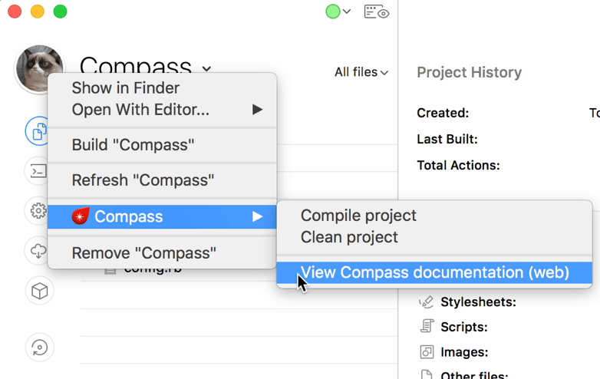Open the Compass project name dropdown
Screen dimensions: 600x379
tap(207, 68)
